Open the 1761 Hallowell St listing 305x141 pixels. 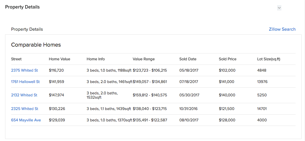(25, 82)
